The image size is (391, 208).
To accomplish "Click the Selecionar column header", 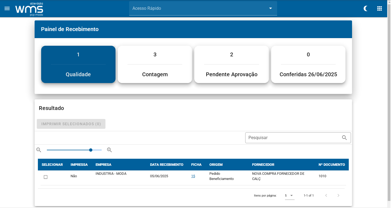I will pos(52,165).
